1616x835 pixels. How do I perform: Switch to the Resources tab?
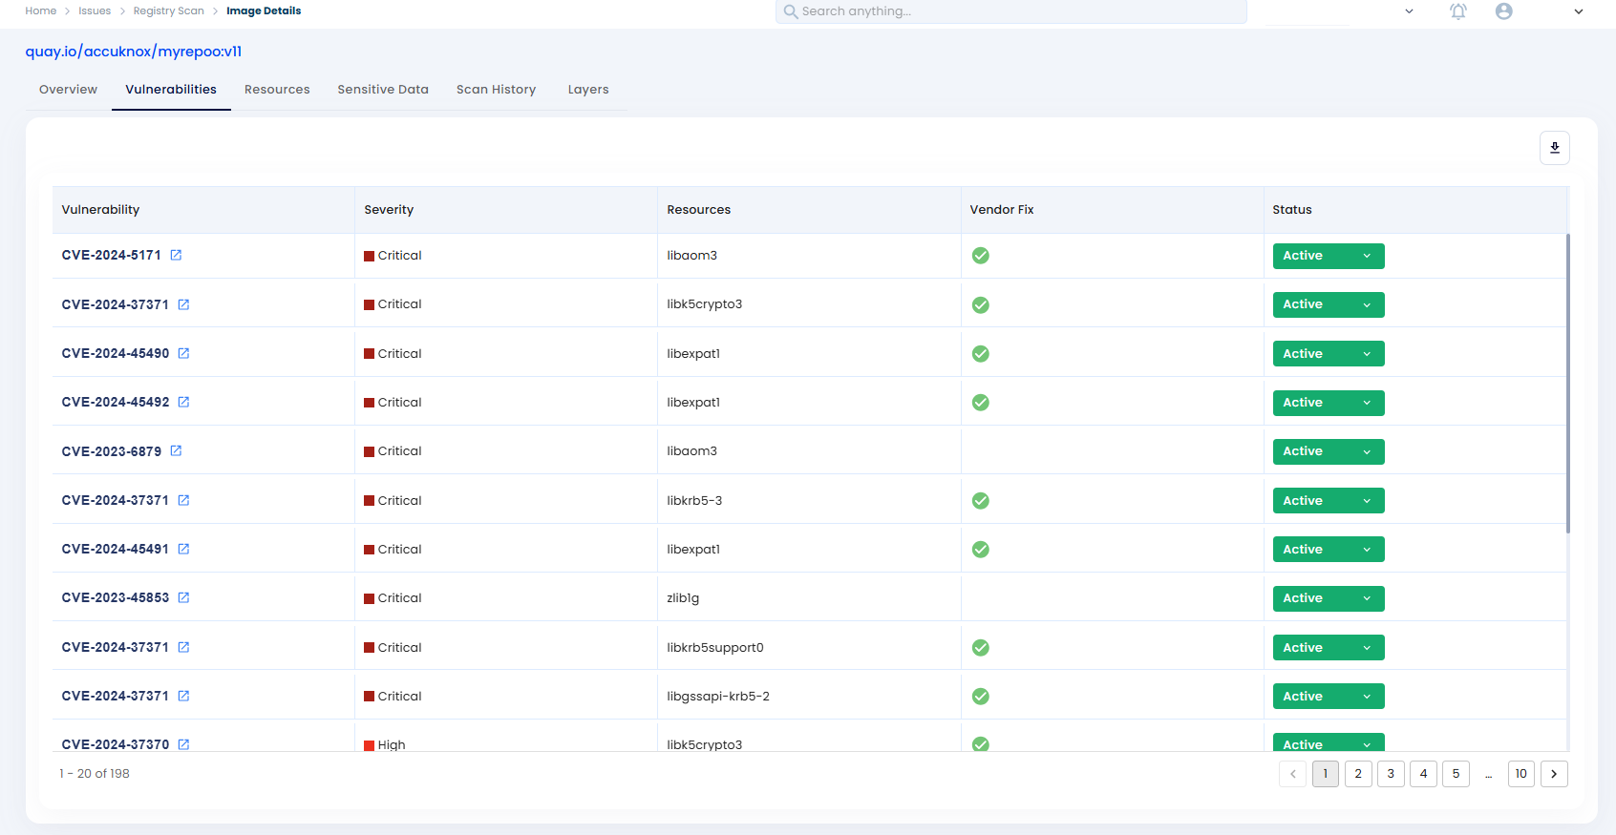coord(277,90)
